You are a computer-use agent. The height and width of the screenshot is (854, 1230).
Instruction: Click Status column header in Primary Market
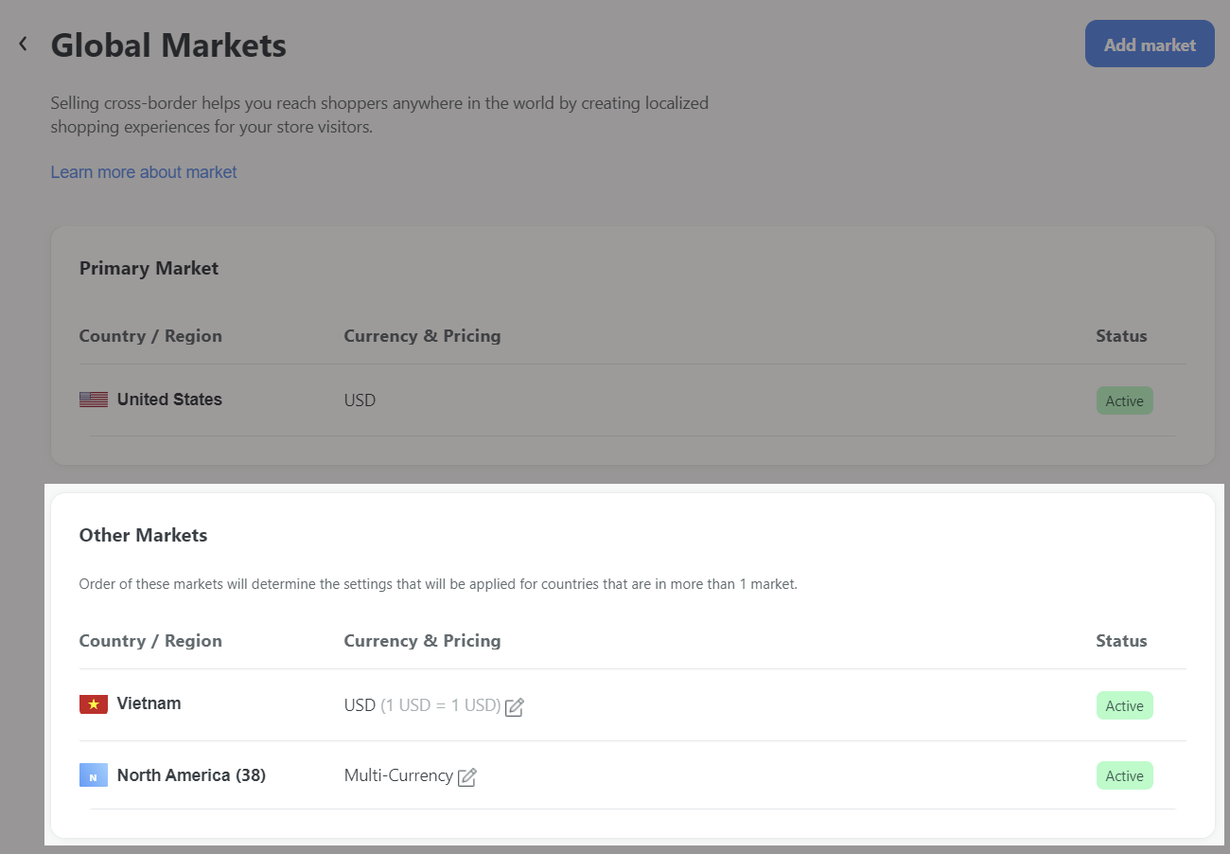(x=1121, y=336)
